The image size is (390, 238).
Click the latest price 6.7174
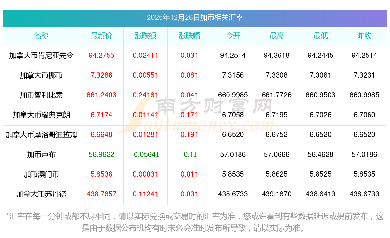[x=101, y=115]
